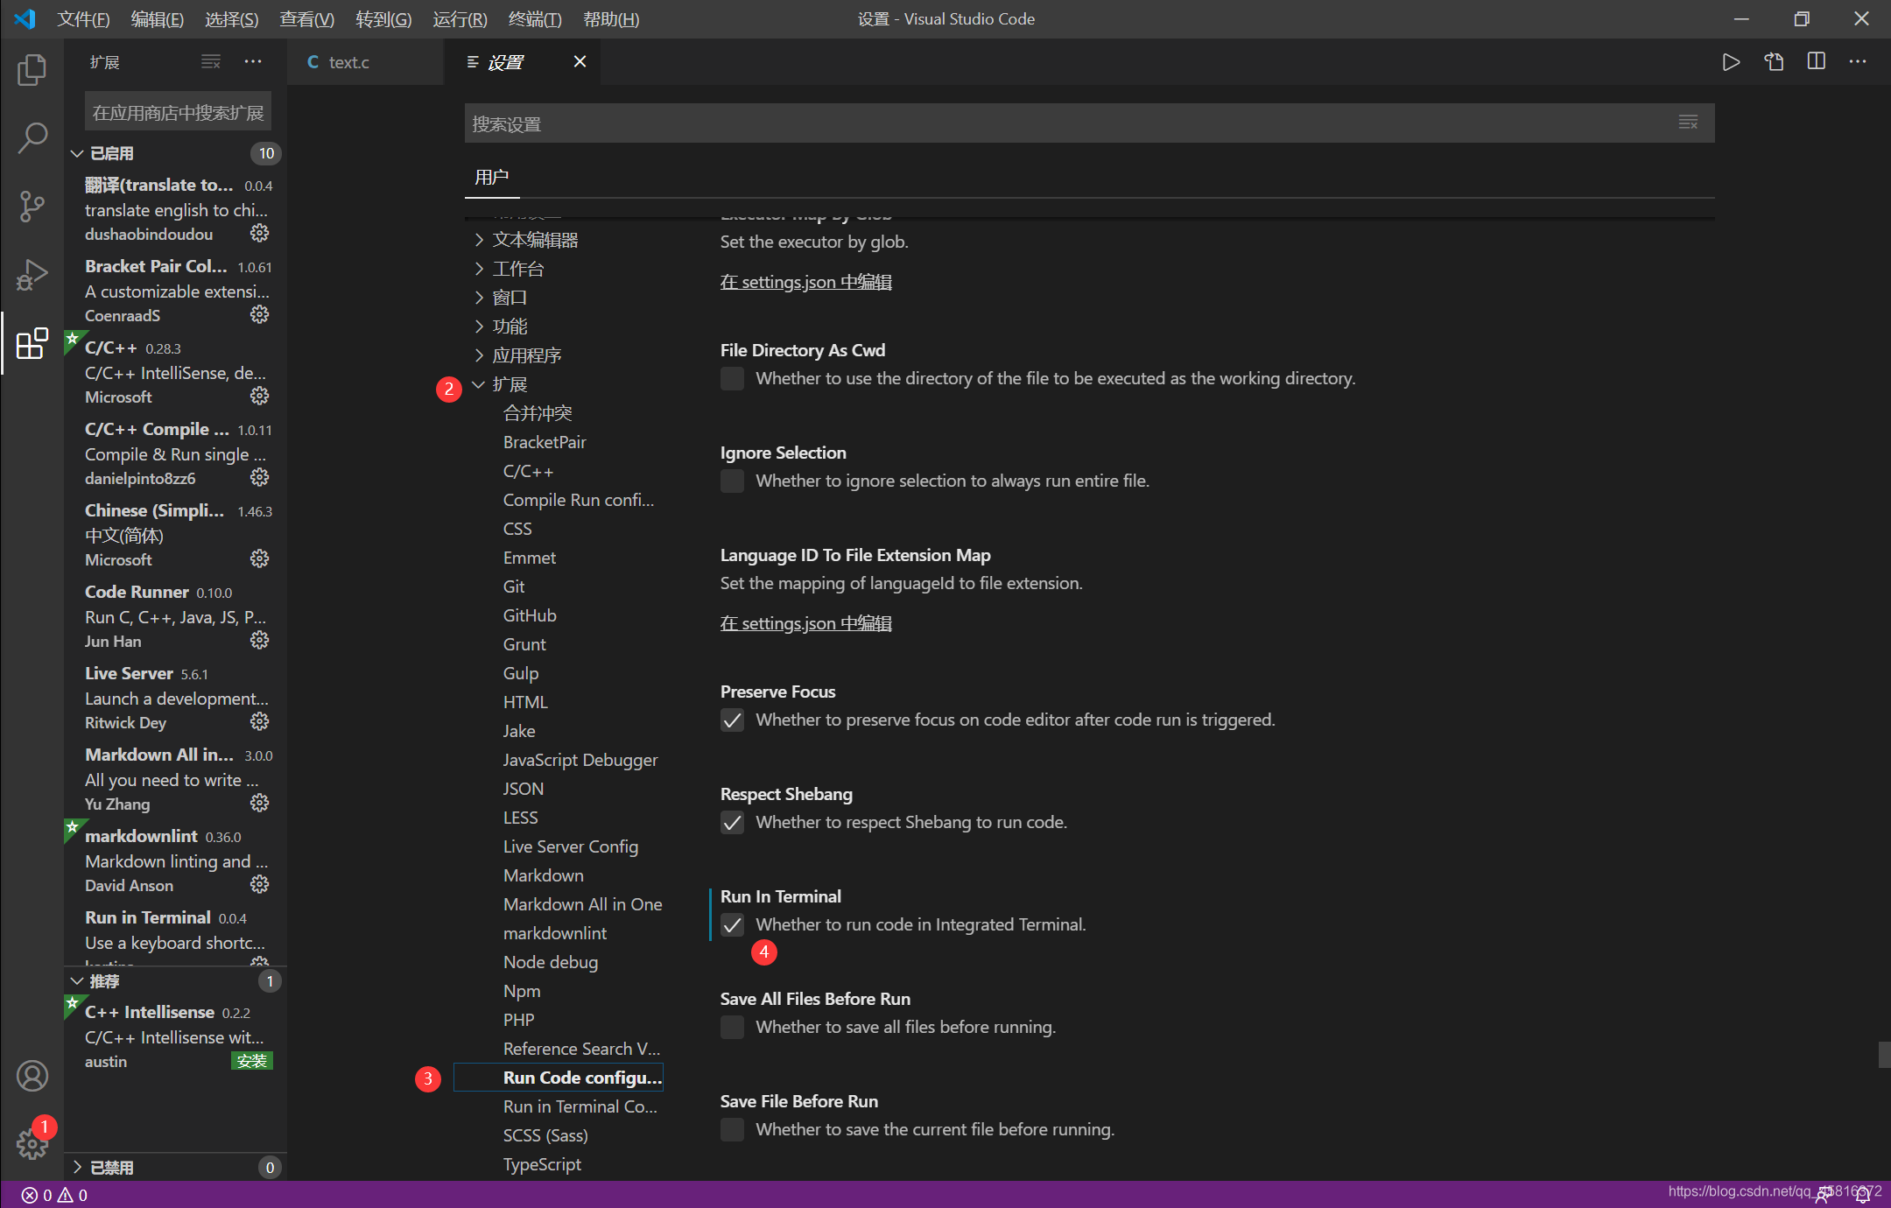Open the Search view in the activity bar

pos(32,137)
